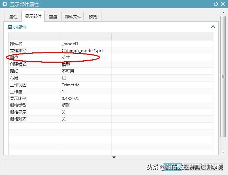Click the scrollbar down arrow
This screenshot has width=228, height=175.
(x=223, y=152)
